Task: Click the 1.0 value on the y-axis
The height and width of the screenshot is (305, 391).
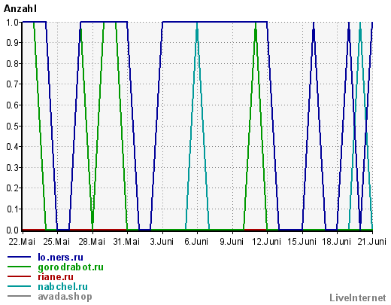Action: coord(13,23)
